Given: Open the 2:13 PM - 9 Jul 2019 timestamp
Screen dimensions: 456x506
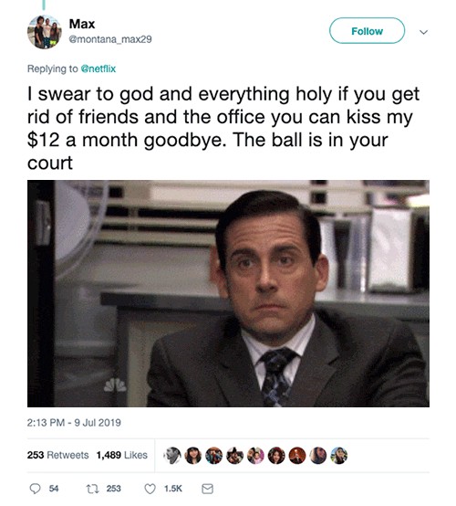Looking at the screenshot, I should [74, 423].
